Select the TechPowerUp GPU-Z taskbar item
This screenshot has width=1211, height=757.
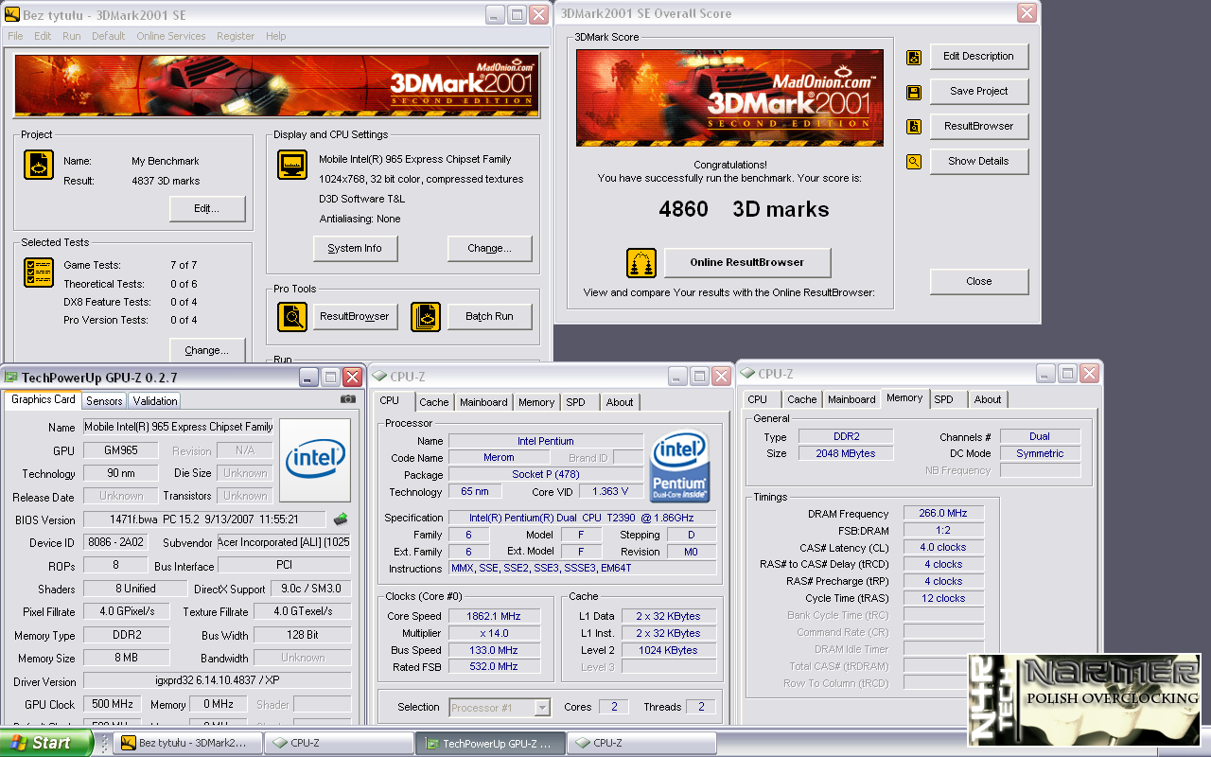point(490,743)
